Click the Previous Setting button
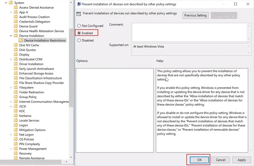Viewport: 254px width, 166px height. click(195, 15)
